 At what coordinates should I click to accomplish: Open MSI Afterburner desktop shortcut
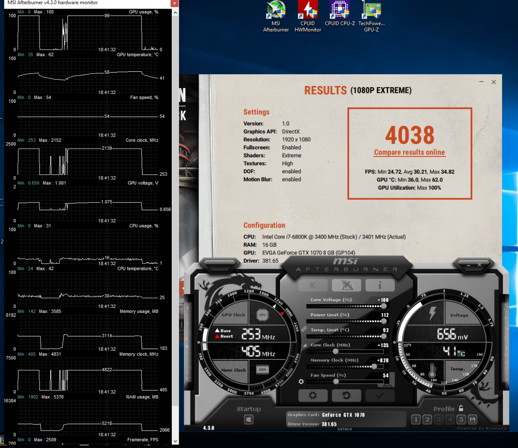click(x=276, y=16)
